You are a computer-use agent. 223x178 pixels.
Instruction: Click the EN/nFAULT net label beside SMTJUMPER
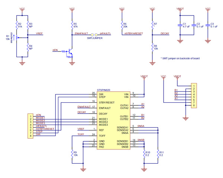click(x=81, y=33)
